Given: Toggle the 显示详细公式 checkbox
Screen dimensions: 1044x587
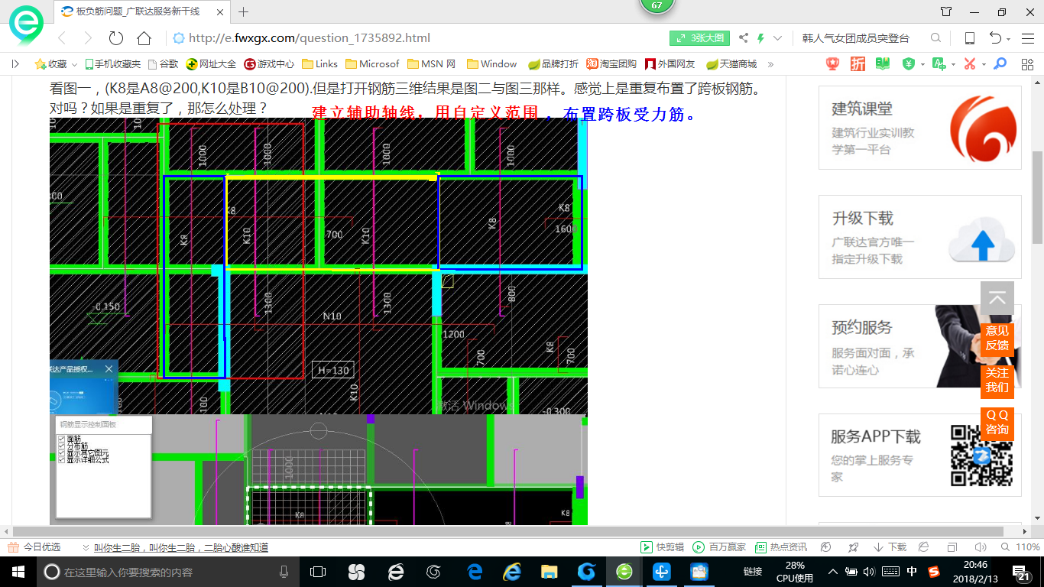Looking at the screenshot, I should [62, 460].
